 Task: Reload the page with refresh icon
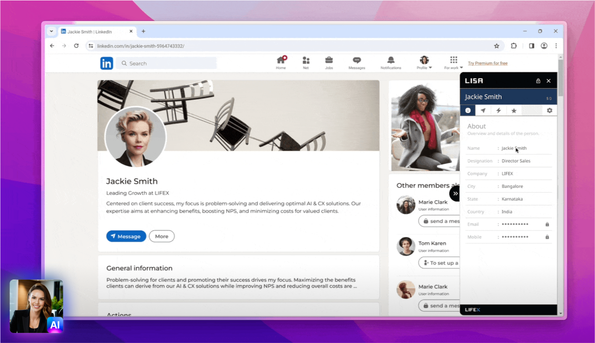[76, 46]
